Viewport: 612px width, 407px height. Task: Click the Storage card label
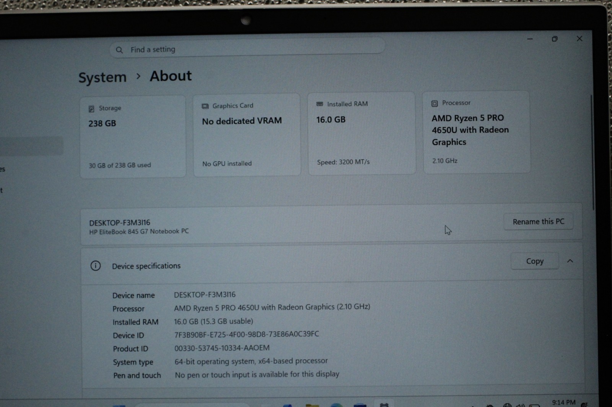[110, 108]
